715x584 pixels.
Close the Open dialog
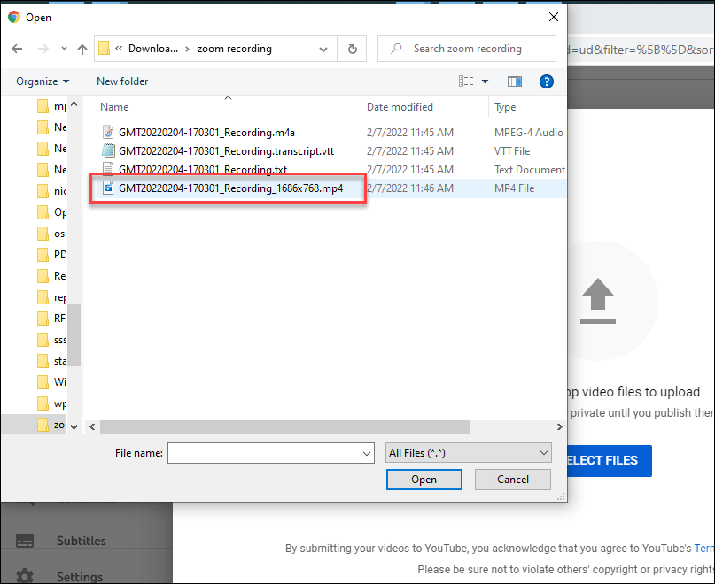(554, 18)
